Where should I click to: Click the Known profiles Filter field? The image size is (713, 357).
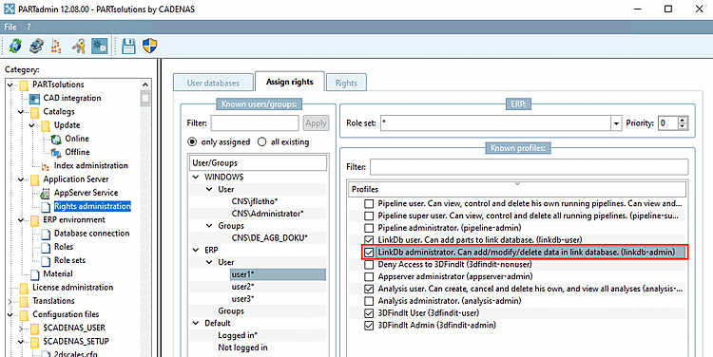[529, 167]
